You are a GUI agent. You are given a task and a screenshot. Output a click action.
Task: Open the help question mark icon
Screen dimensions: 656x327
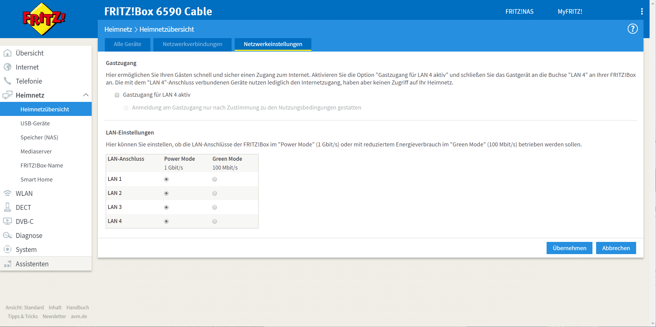pyautogui.click(x=632, y=29)
